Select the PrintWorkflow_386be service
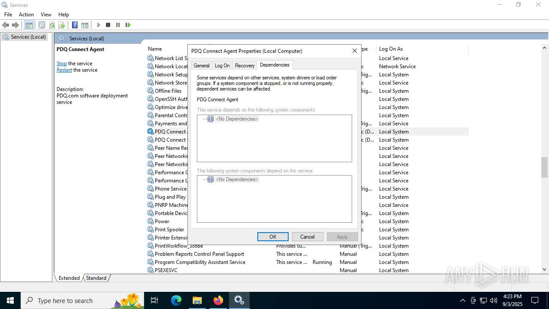549x309 pixels. [x=178, y=246]
